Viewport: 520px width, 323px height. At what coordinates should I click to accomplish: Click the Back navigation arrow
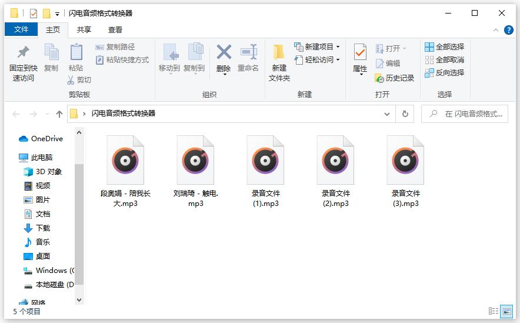[16, 114]
